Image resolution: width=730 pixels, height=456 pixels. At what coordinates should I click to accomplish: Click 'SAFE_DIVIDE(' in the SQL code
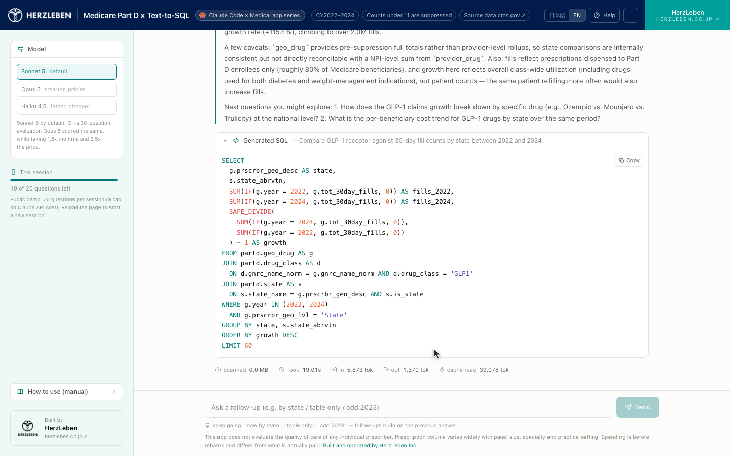pyautogui.click(x=251, y=212)
